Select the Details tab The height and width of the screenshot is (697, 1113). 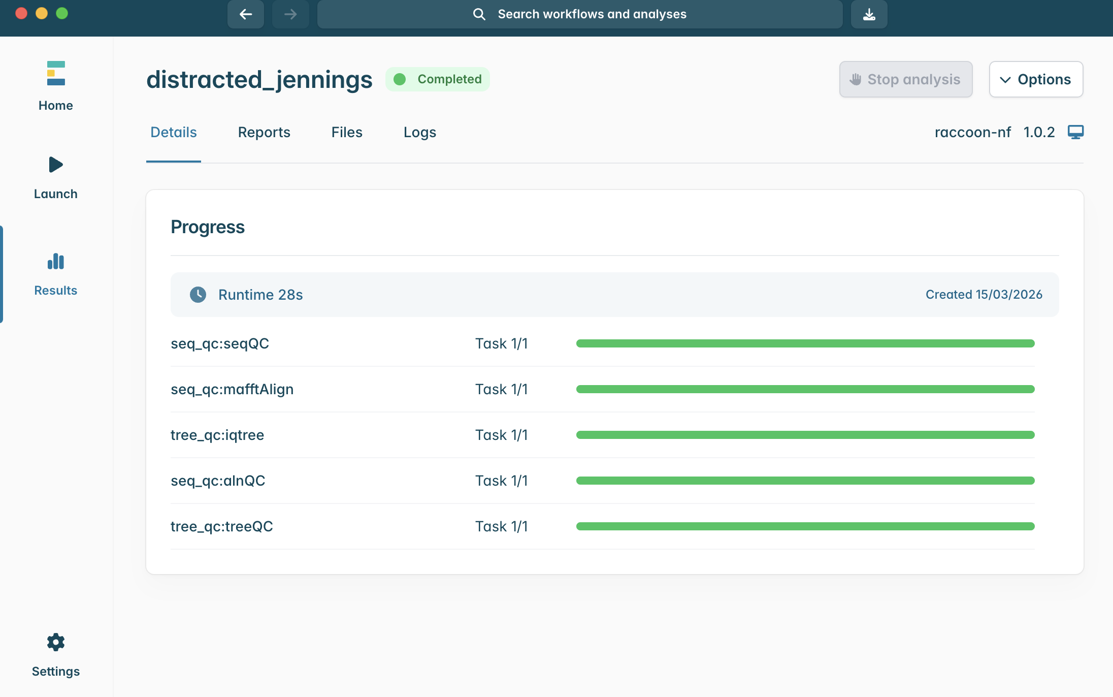tap(174, 132)
